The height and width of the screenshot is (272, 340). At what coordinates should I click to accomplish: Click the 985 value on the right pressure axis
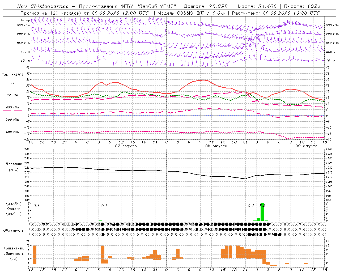coord(329,200)
